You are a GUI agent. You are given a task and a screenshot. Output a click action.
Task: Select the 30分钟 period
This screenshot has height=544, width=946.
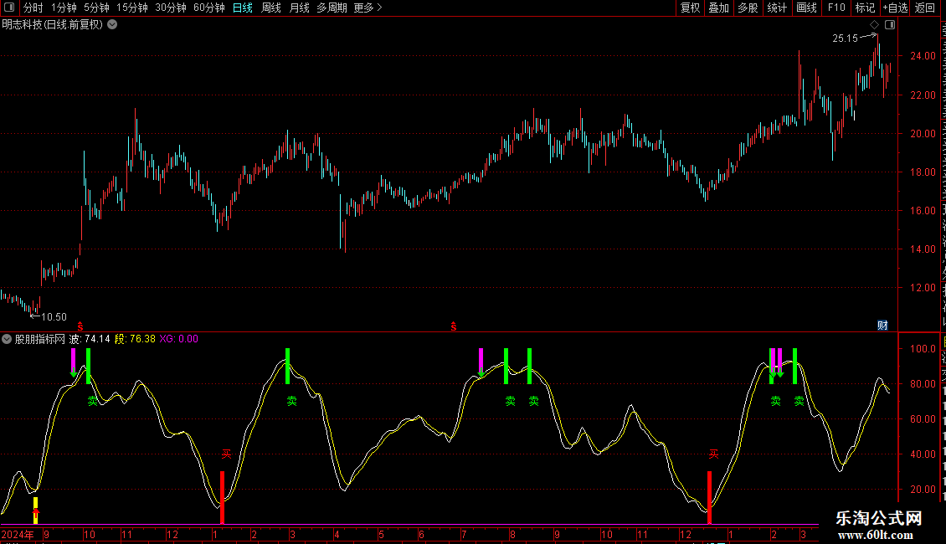point(171,8)
